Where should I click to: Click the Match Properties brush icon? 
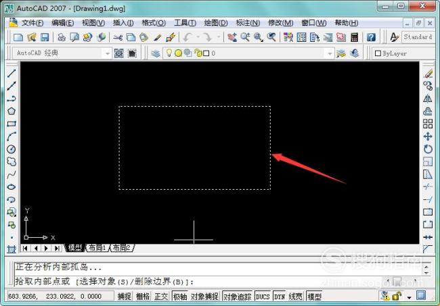tap(158, 37)
